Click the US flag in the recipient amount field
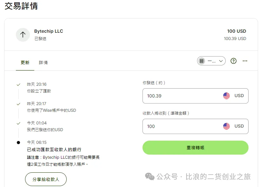 [226, 126]
